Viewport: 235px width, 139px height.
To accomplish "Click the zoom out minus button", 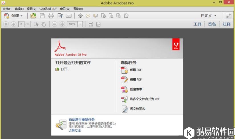I will [x=54, y=24].
